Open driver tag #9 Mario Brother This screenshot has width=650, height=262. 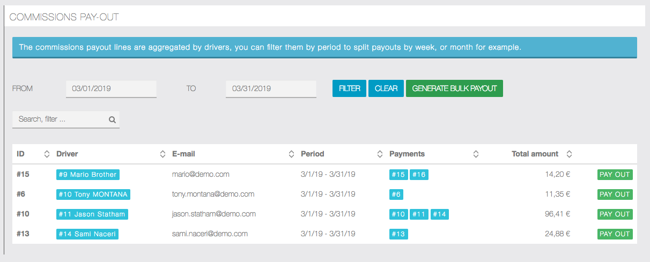[x=88, y=175]
